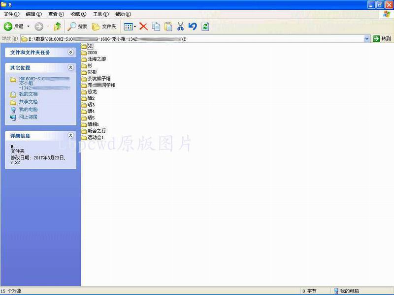Select the 北海之游 folder

pyautogui.click(x=94, y=59)
